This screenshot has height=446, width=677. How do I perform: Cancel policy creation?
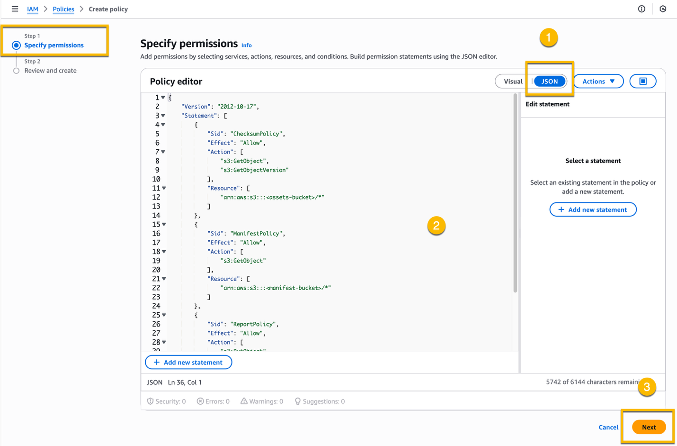click(x=608, y=427)
